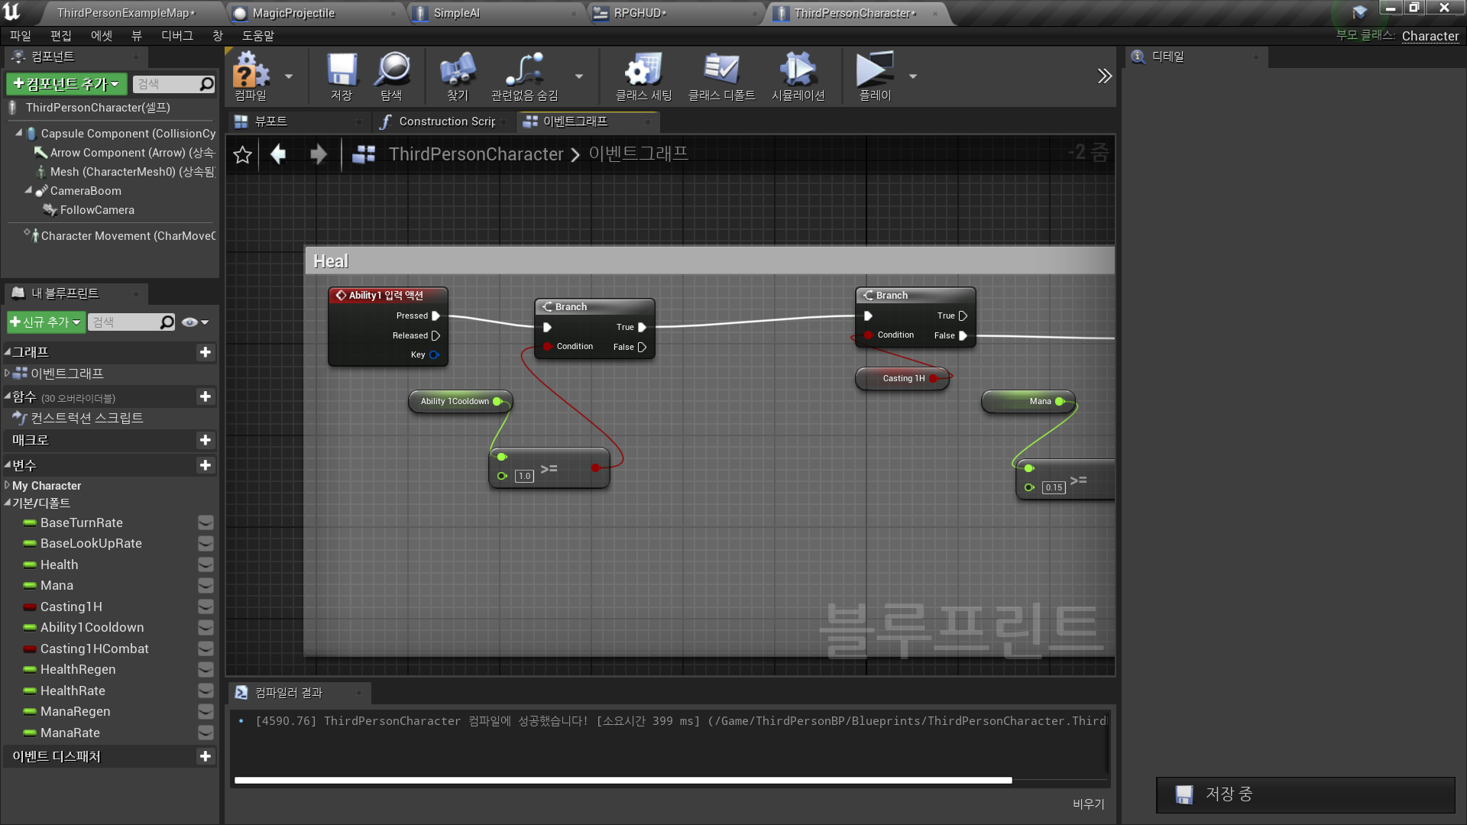Start Simulation (시뮬레이션) toolbar icon

click(798, 71)
